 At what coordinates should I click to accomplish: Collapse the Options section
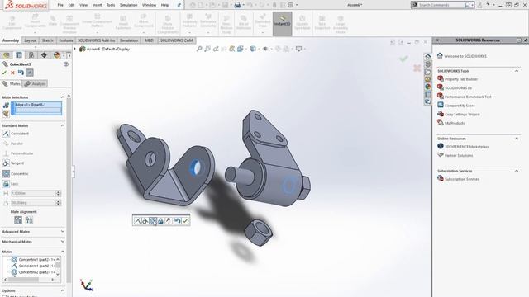63,290
